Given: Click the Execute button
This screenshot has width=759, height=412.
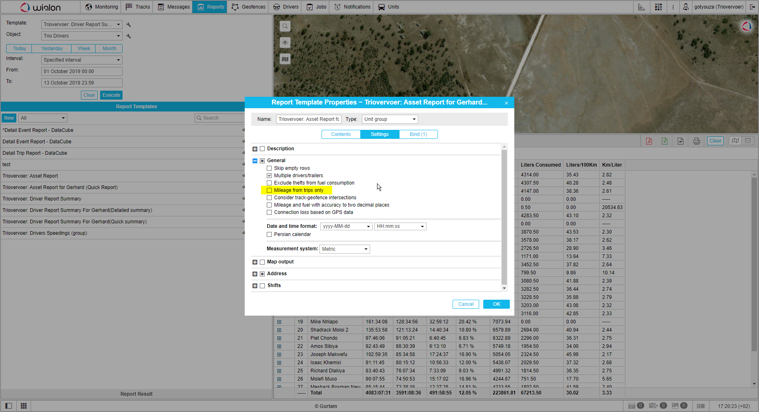Looking at the screenshot, I should coord(111,95).
